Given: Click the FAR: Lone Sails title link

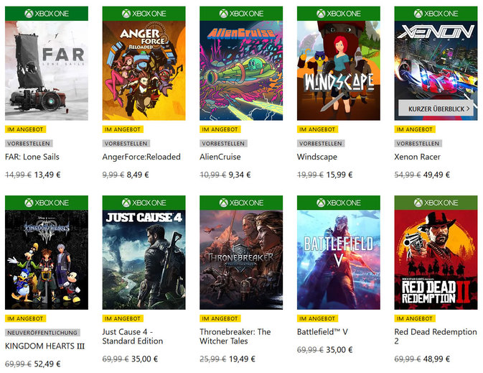Looking at the screenshot, I should 32,157.
